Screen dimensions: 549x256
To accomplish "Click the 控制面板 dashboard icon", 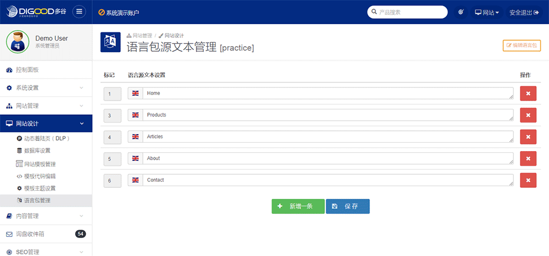I will pyautogui.click(x=9, y=70).
